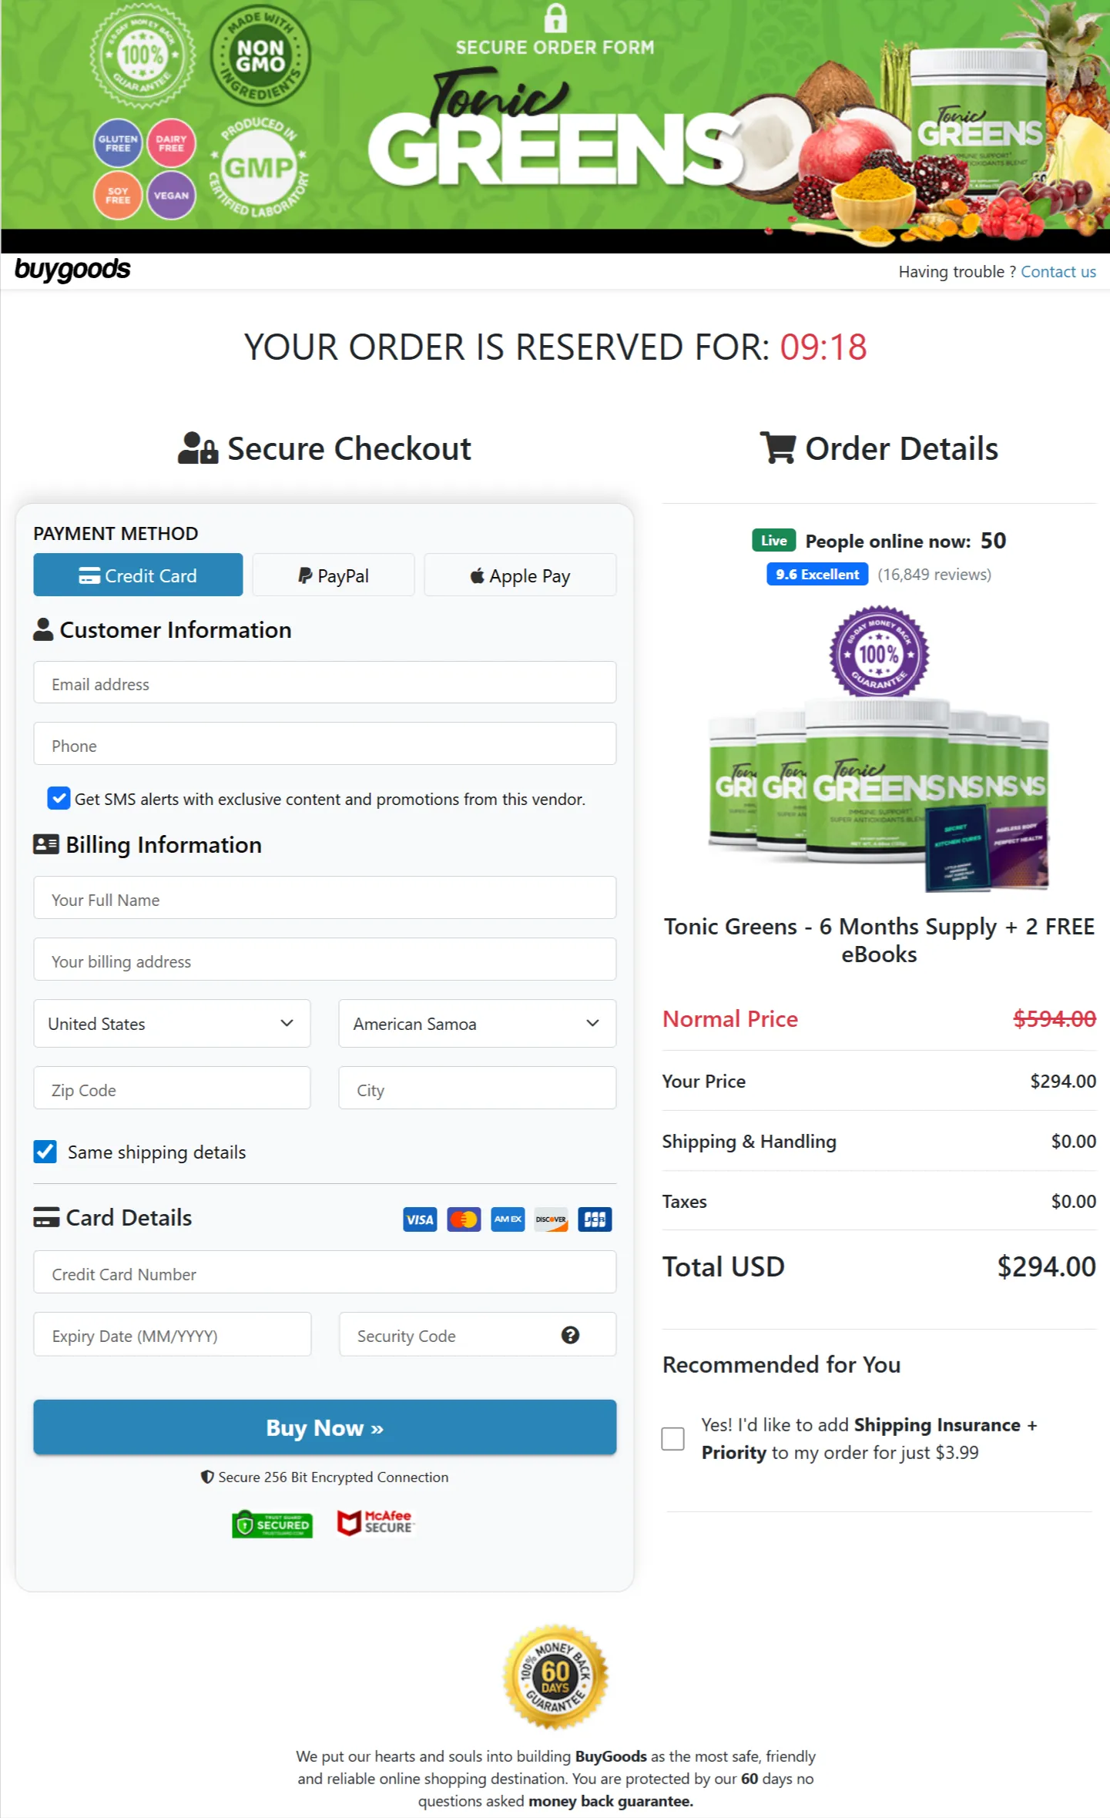Click the McAfee Secure badge
Viewport: 1110px width, 1818px height.
377,1524
